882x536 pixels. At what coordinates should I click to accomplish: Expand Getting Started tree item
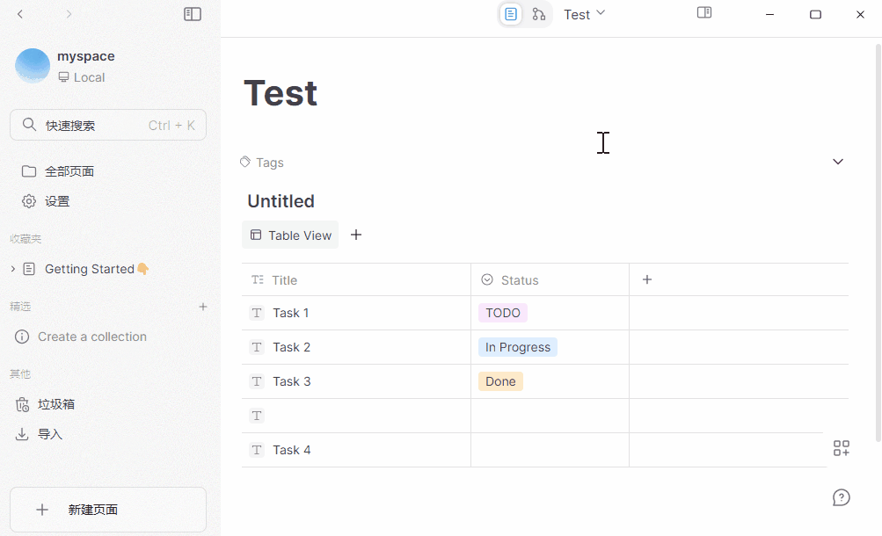[13, 269]
